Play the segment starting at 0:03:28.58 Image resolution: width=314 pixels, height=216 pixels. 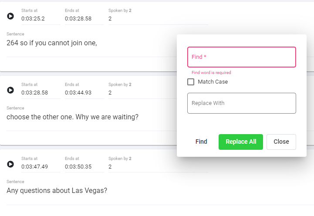click(x=10, y=90)
